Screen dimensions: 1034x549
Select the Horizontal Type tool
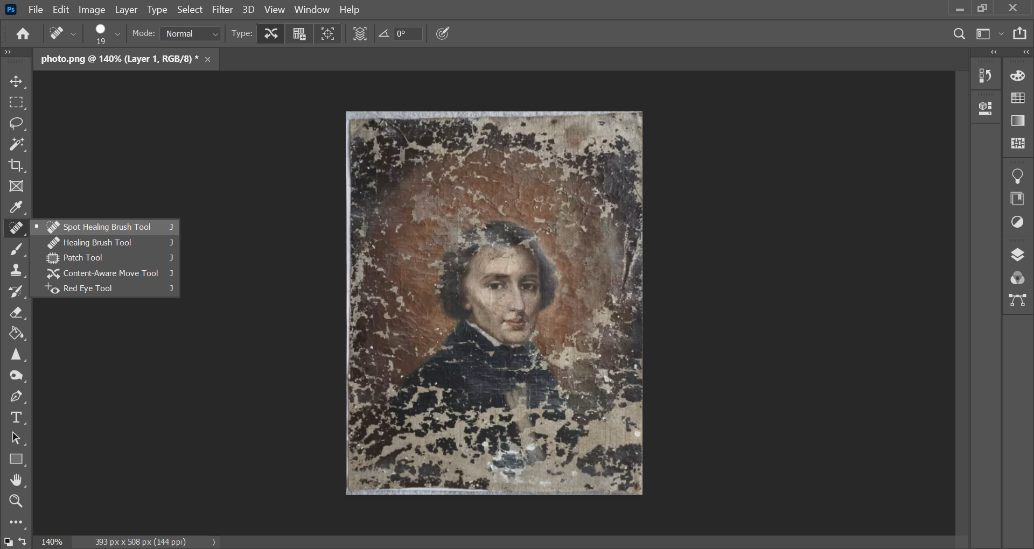point(16,418)
